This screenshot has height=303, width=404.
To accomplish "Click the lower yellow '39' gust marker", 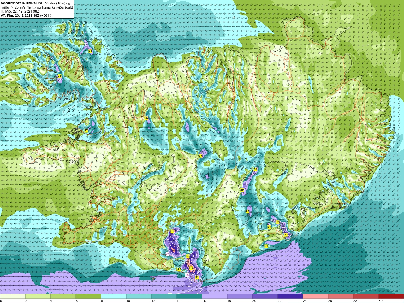I will click(191, 268).
